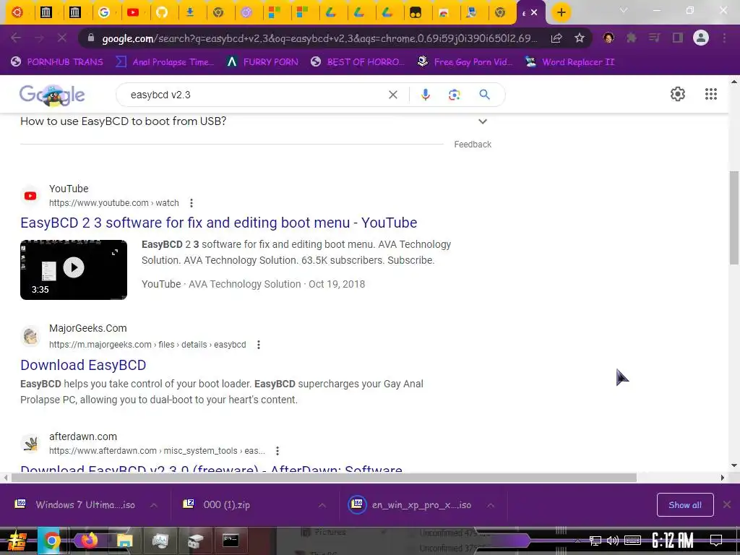Switch to the YouTube browser tab

click(133, 13)
